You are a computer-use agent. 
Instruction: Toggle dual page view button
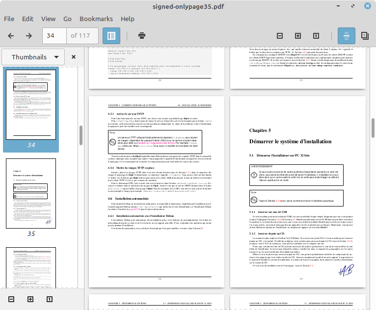coord(365,36)
